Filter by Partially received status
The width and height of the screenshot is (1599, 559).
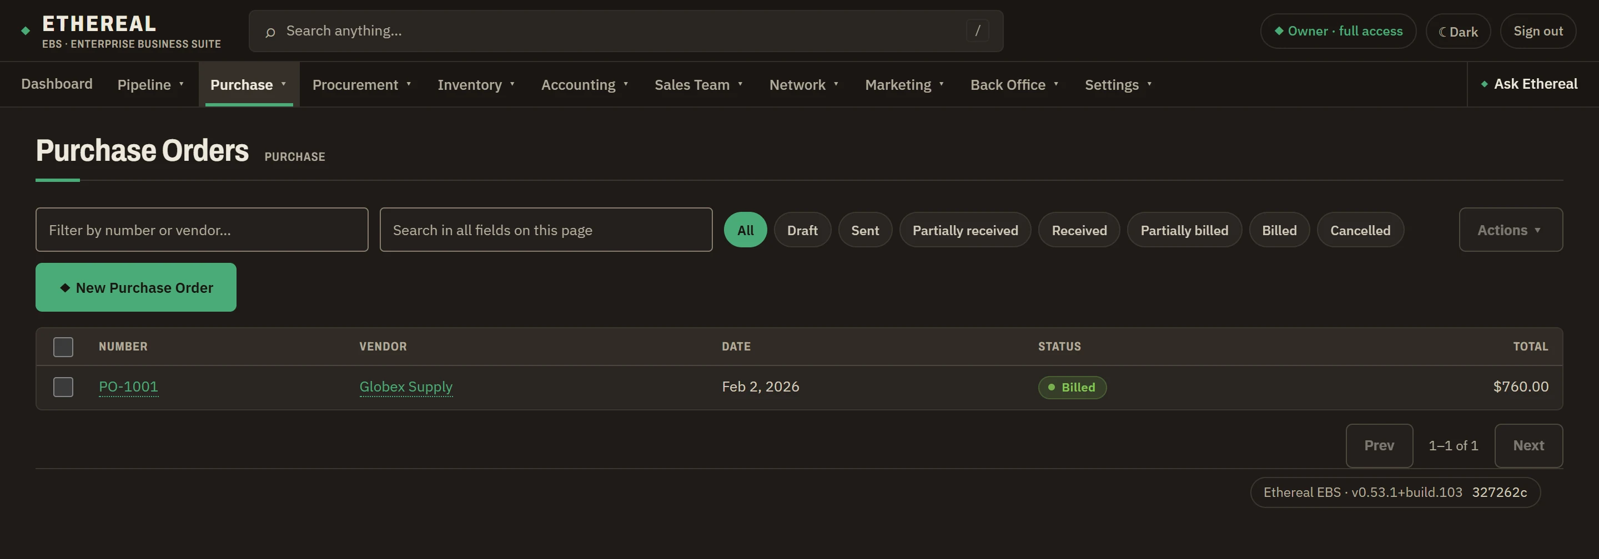(964, 230)
